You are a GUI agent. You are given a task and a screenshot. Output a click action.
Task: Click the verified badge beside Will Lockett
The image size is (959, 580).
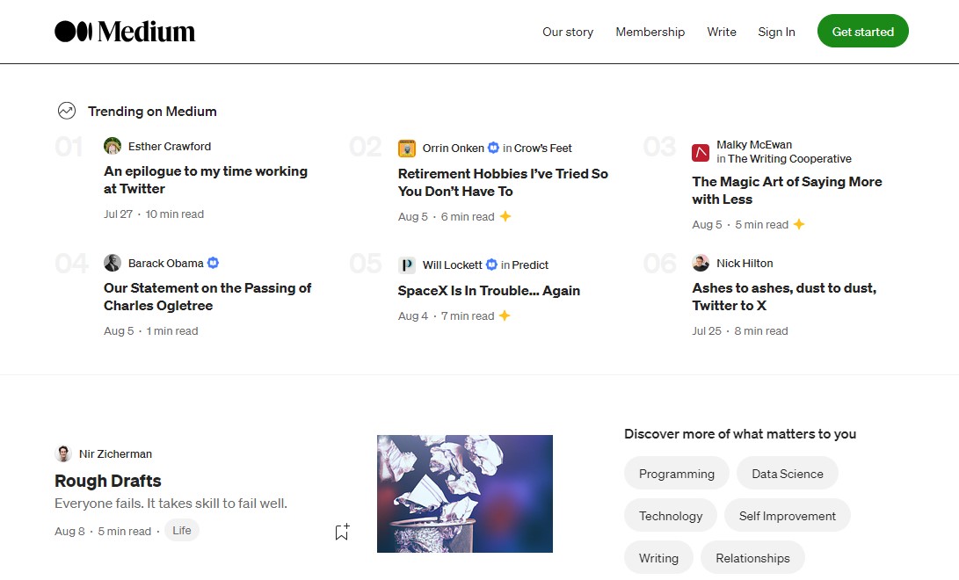click(x=491, y=264)
